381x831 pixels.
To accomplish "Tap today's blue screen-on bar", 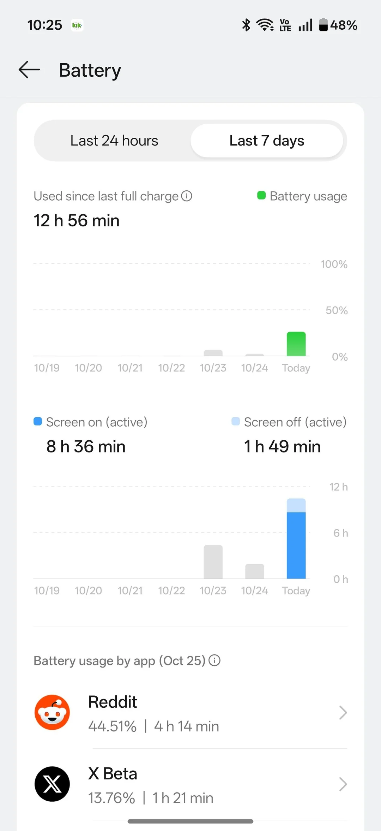I will click(x=296, y=545).
